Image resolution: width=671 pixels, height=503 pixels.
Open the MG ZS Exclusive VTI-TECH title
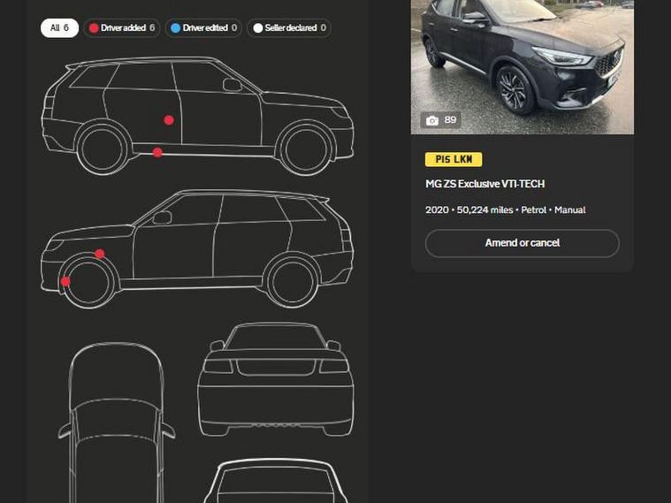pyautogui.click(x=484, y=184)
